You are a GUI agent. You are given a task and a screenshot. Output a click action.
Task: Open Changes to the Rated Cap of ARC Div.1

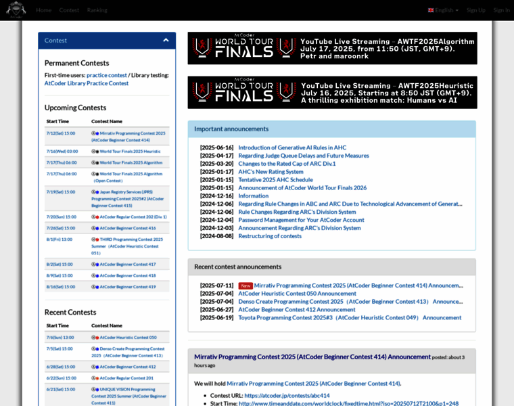click(x=287, y=164)
